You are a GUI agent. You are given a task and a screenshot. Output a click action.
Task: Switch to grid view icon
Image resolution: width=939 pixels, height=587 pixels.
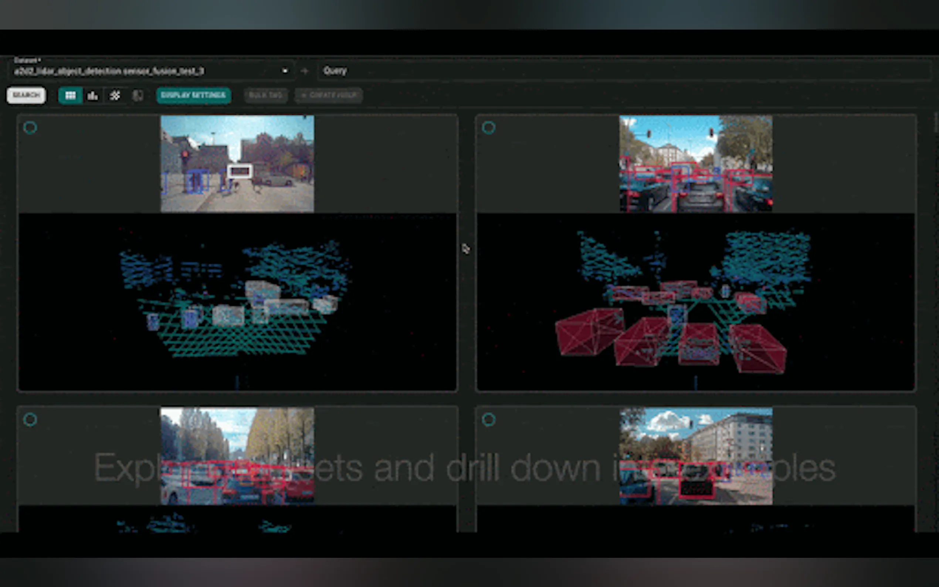70,95
